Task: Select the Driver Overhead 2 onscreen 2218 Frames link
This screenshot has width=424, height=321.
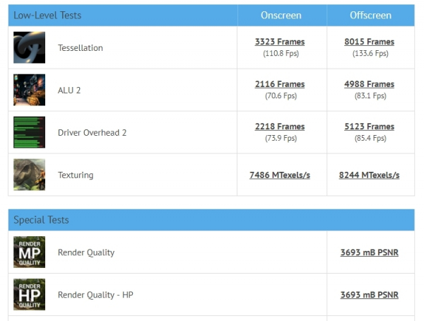Action: coord(280,127)
